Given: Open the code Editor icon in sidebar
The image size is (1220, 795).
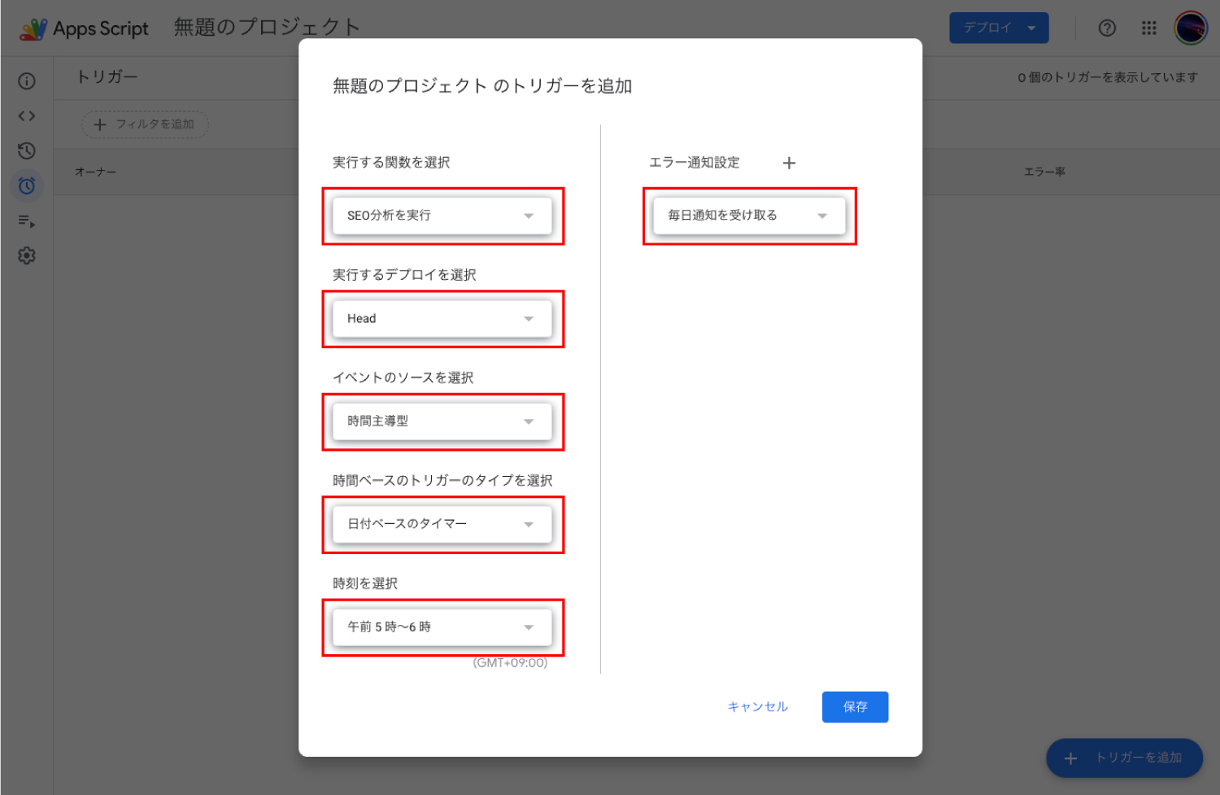Looking at the screenshot, I should click(27, 116).
